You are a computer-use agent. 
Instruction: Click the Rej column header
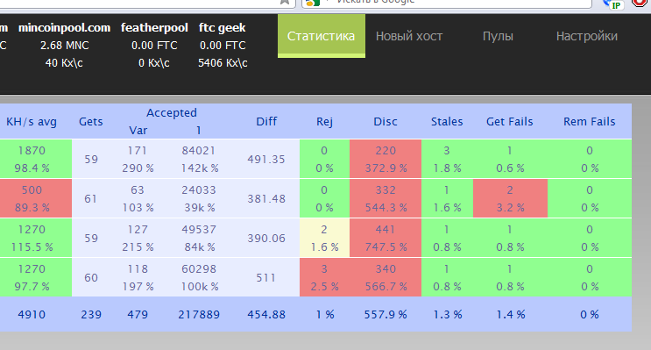[x=324, y=121]
